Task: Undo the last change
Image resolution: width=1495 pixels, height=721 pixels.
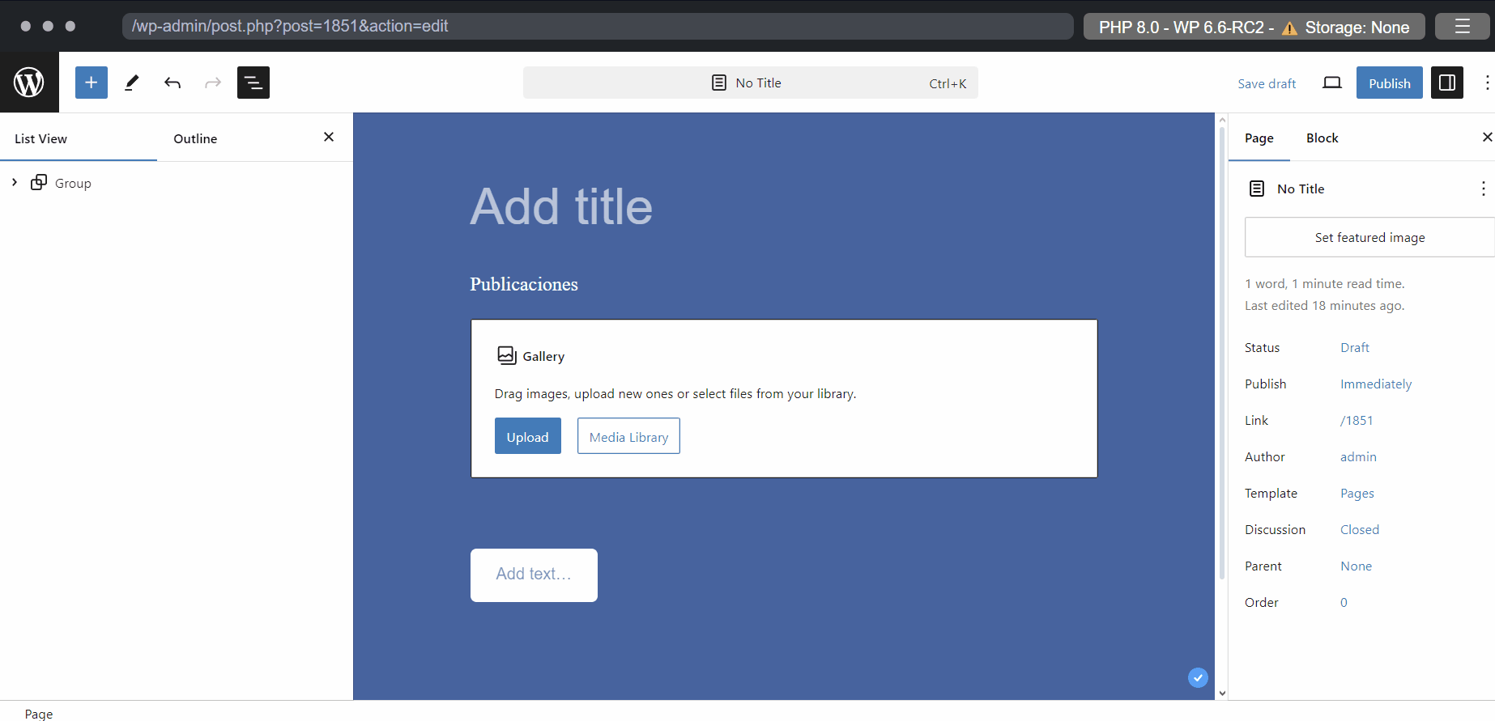Action: [172, 83]
